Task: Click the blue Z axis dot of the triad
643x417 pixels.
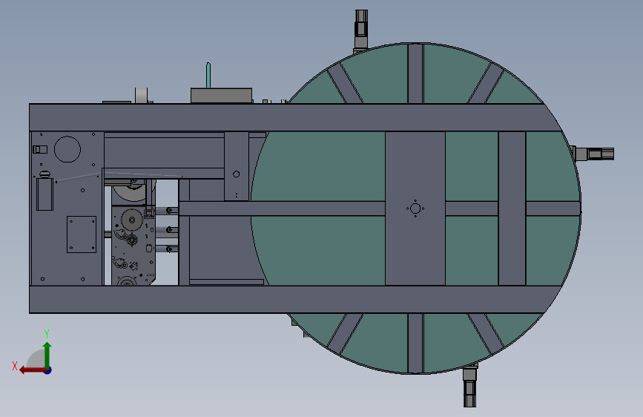Action: click(x=48, y=370)
